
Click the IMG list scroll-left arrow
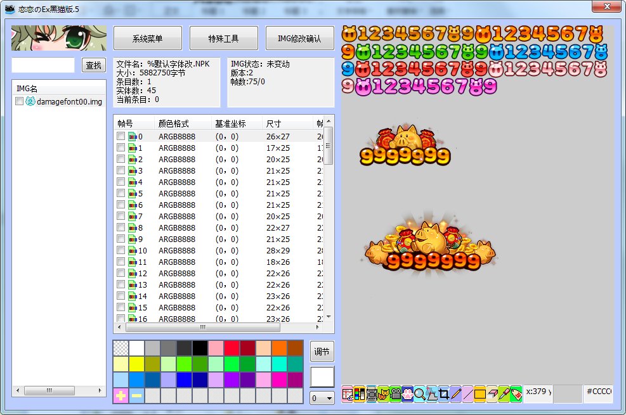(18, 390)
